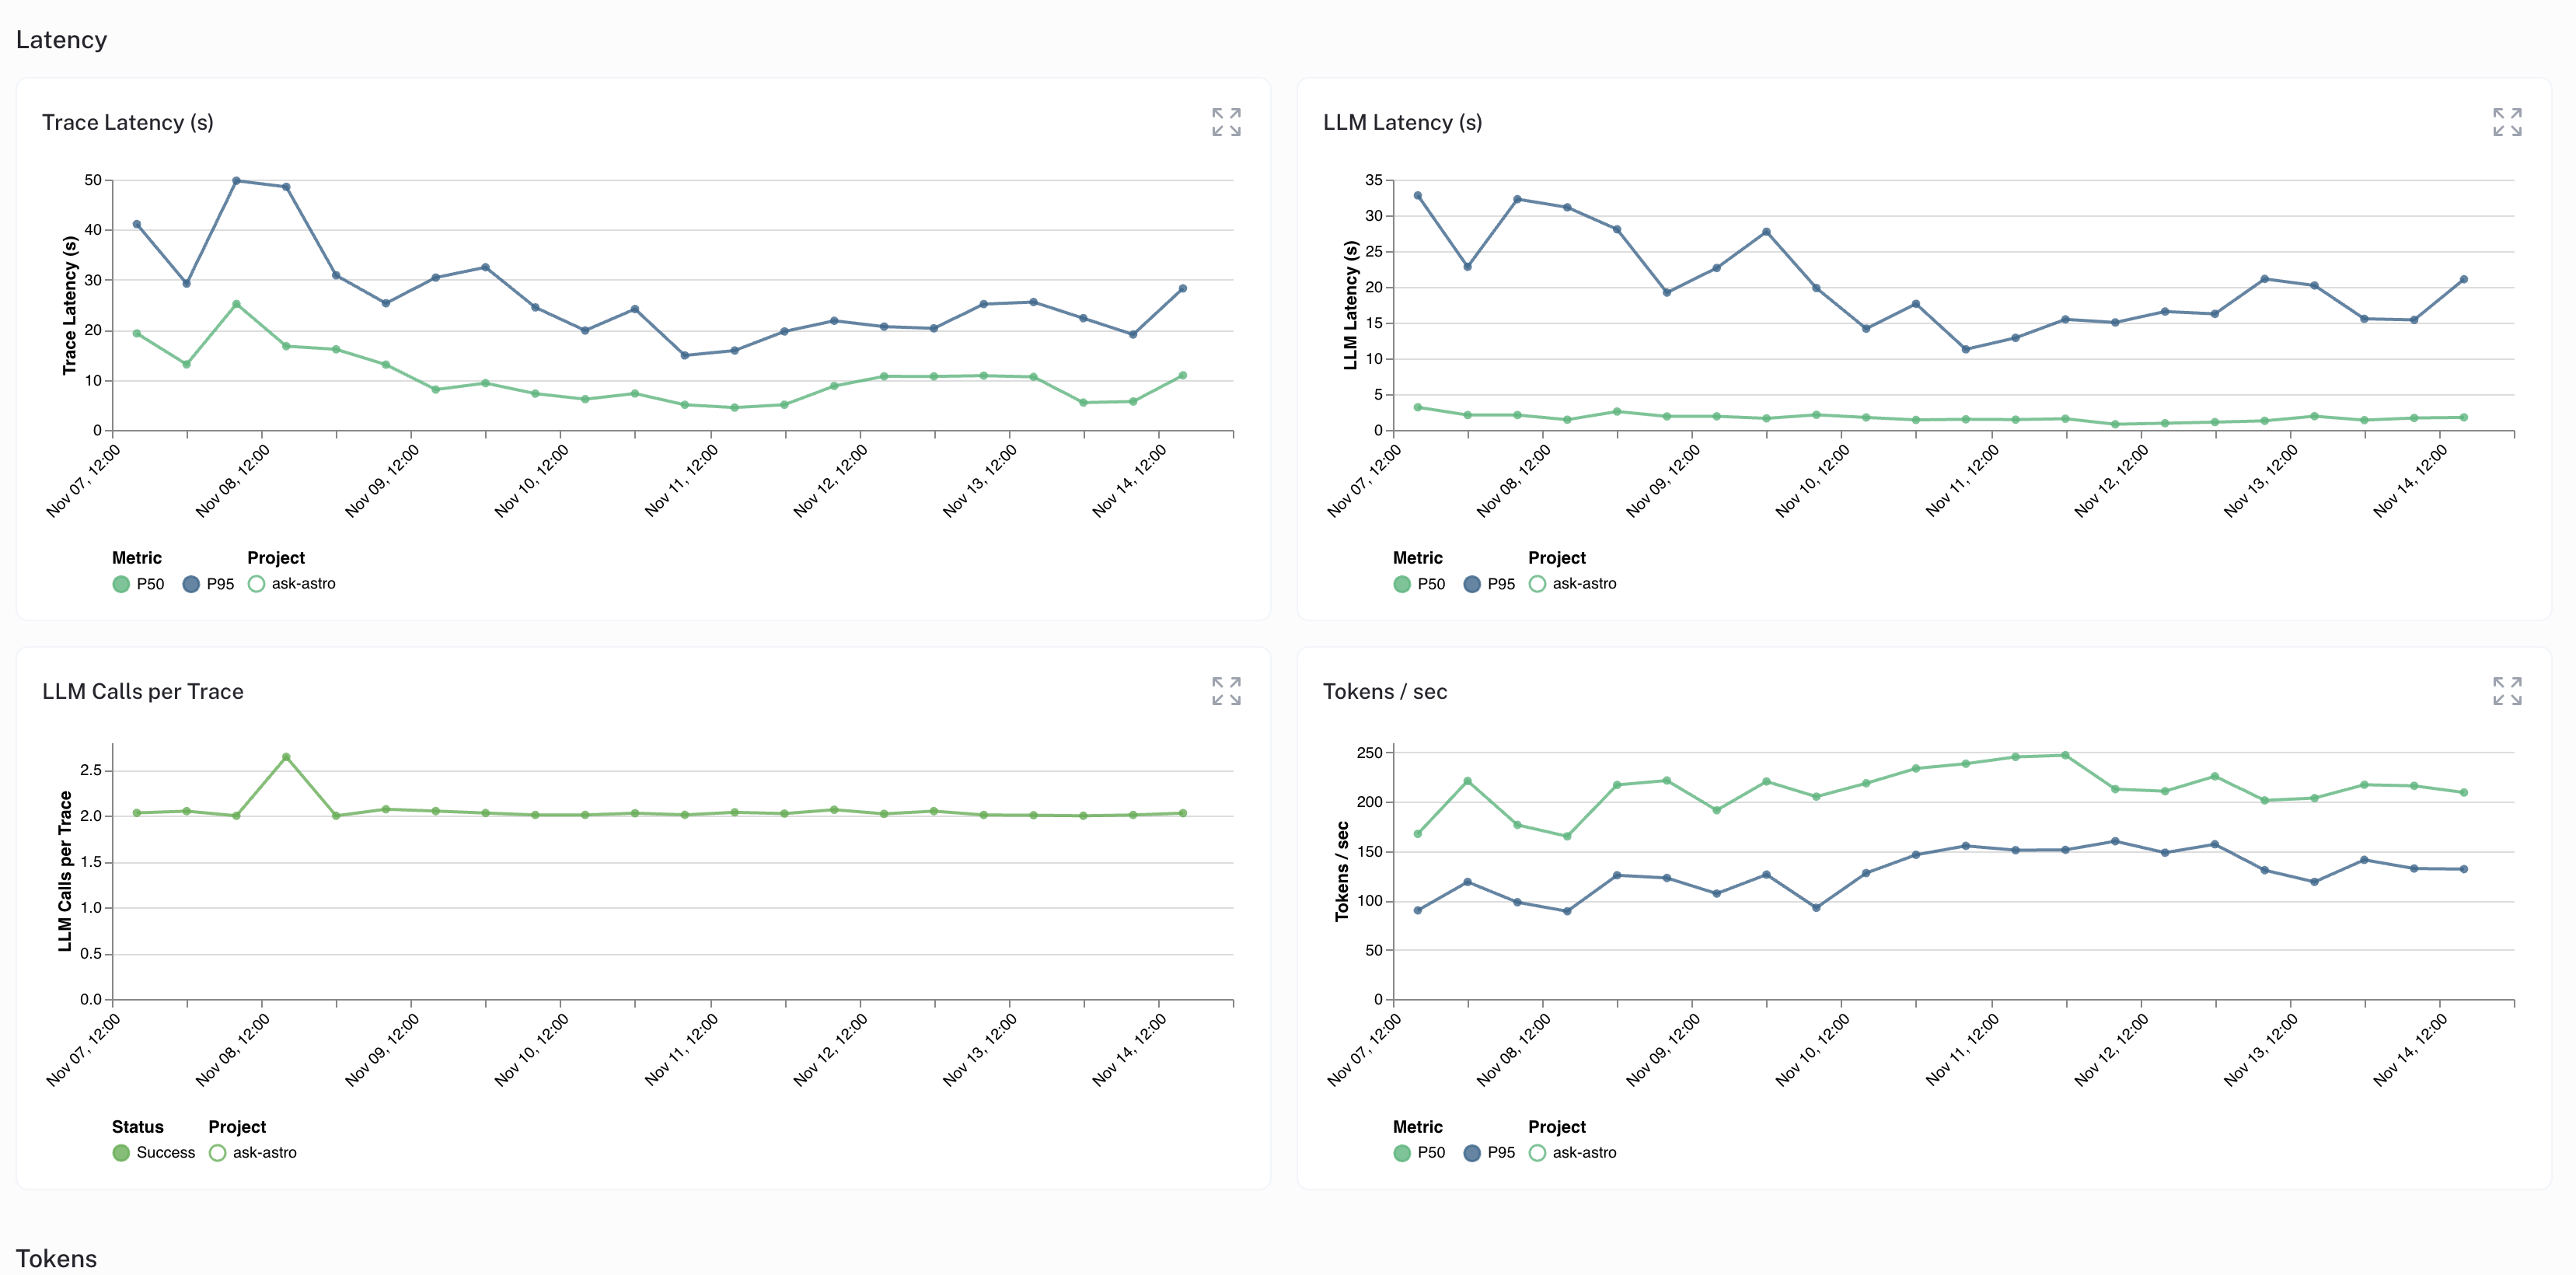Expand the LLM Latency chart to fullscreen

(x=2507, y=122)
